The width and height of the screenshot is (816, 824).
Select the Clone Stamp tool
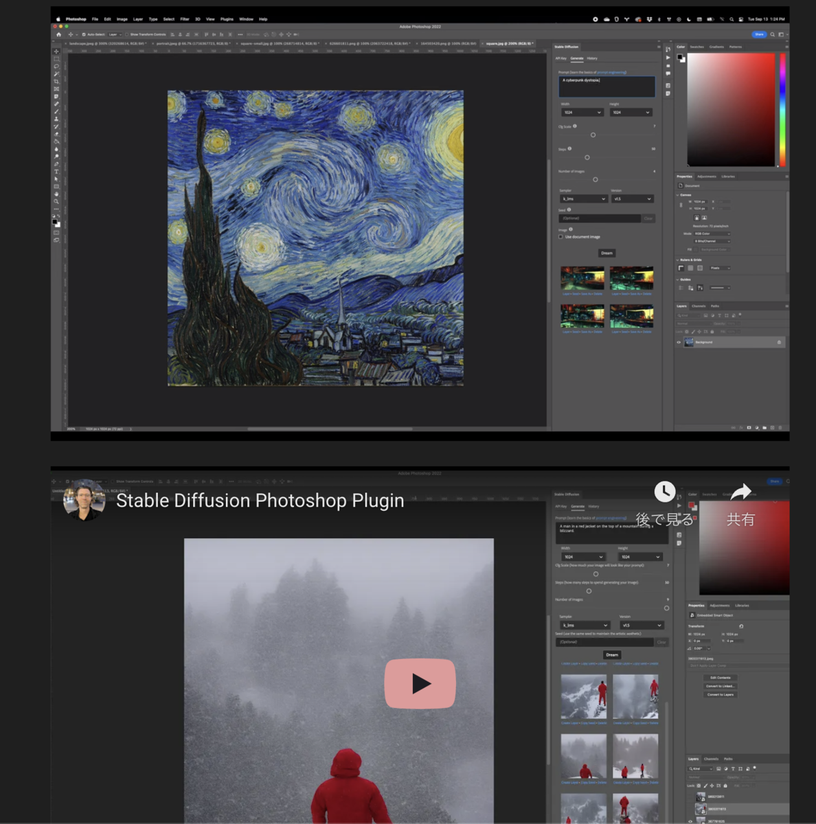pyautogui.click(x=56, y=119)
